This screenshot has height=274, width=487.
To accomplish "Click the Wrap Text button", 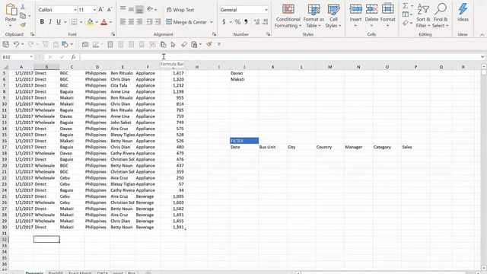I will tap(180, 10).
